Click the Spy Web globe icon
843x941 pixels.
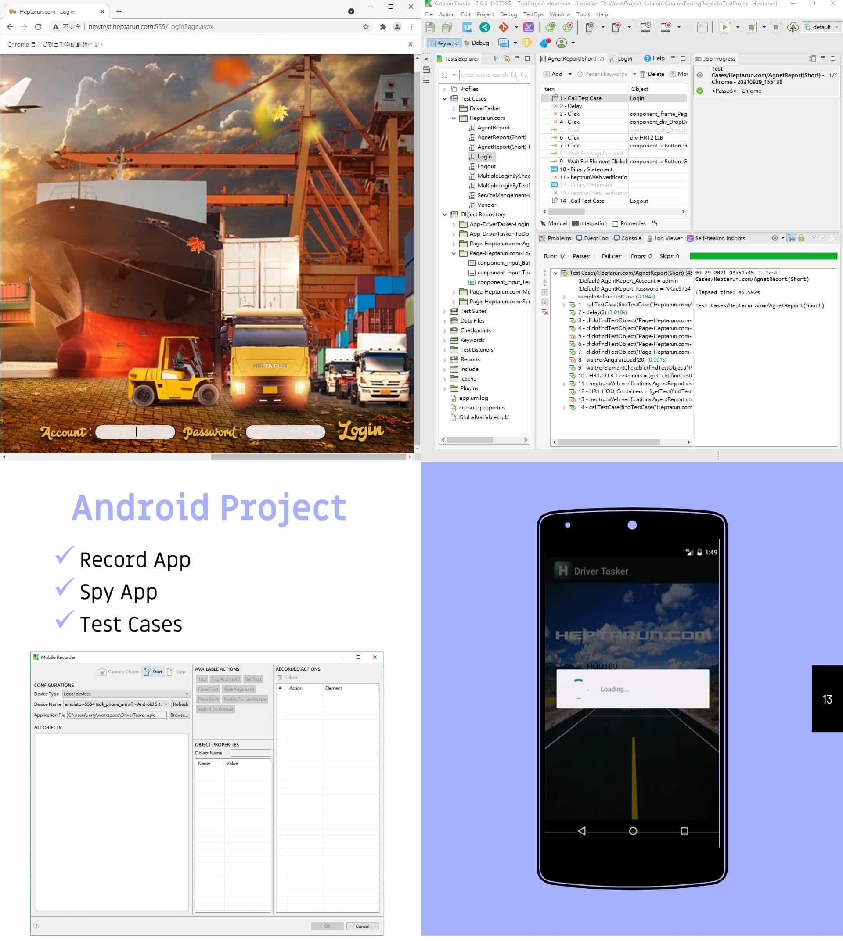tap(550, 27)
